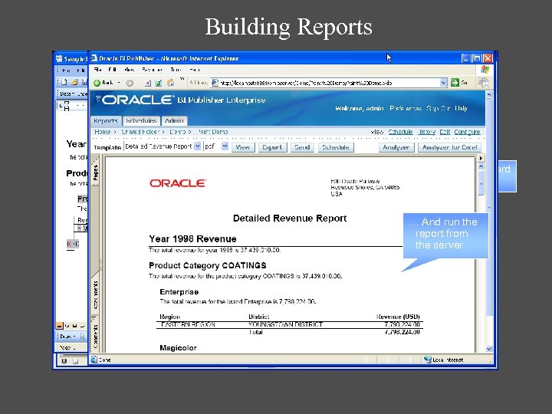Click the Sample window title bar behind browser

coord(71,58)
